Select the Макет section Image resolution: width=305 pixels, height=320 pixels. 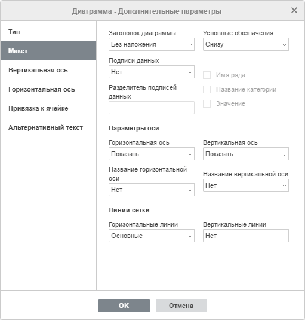pos(48,51)
